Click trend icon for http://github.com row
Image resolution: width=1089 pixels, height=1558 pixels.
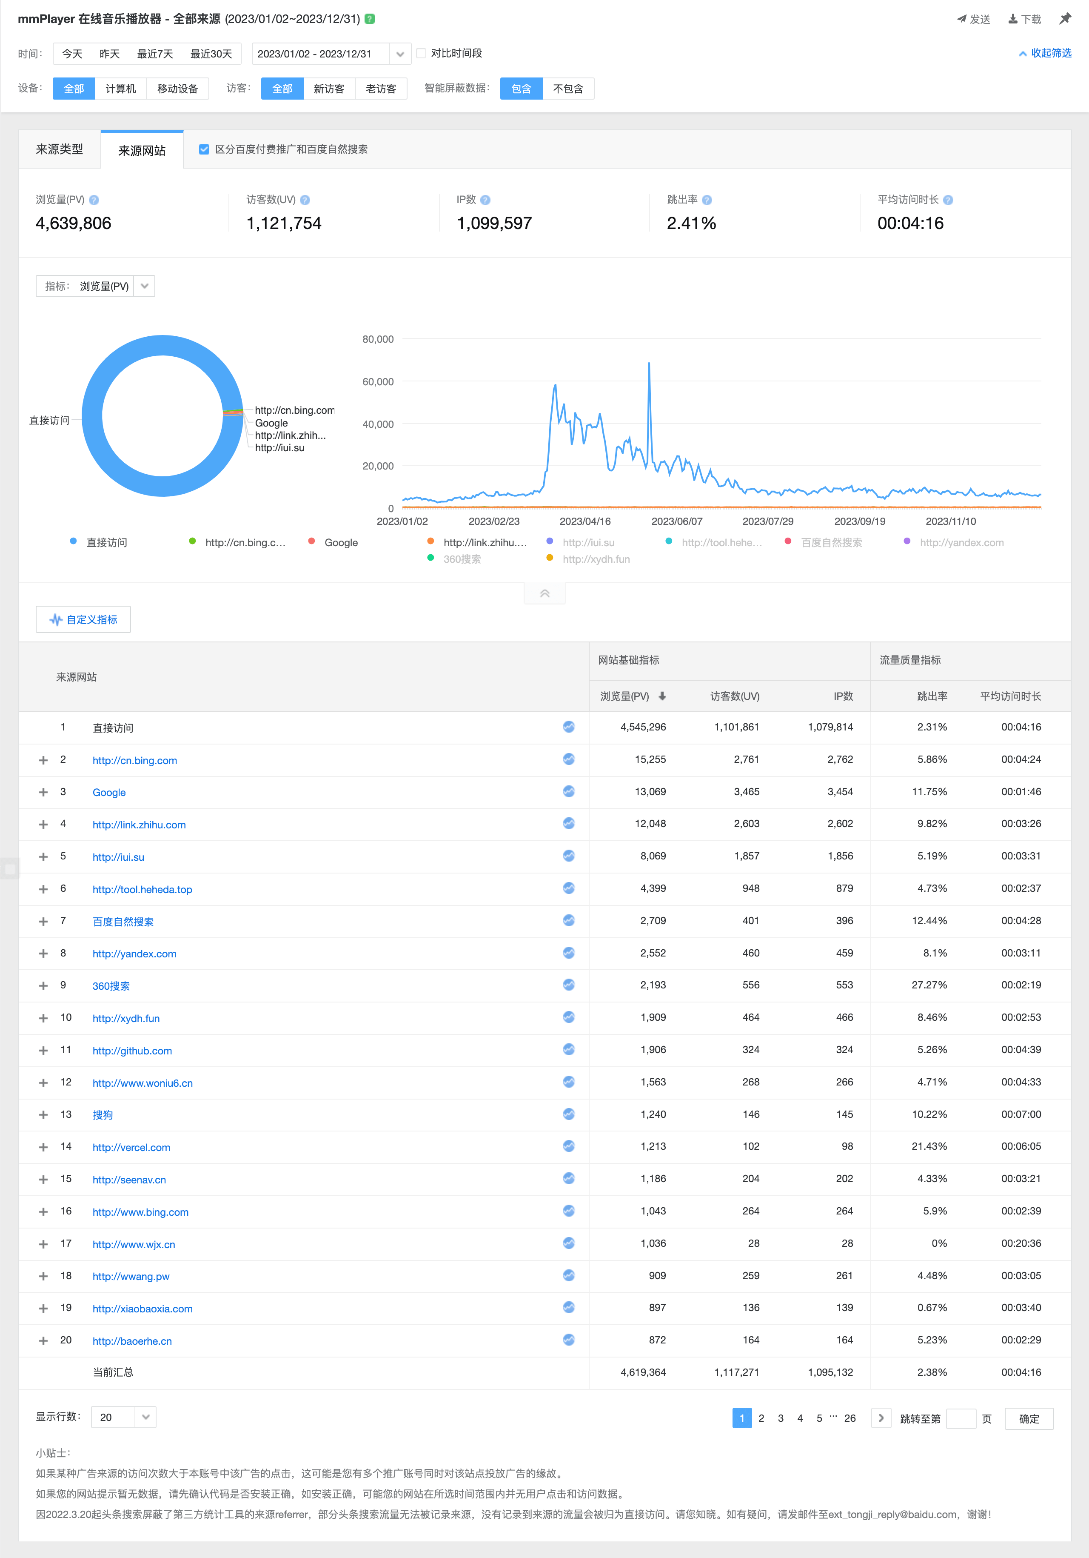[x=568, y=1049]
